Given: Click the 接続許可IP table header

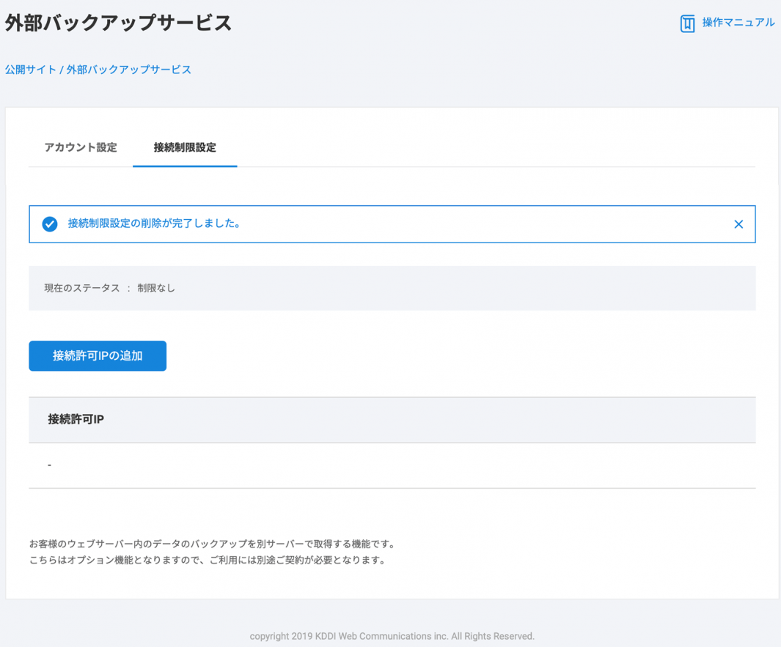Looking at the screenshot, I should (76, 420).
